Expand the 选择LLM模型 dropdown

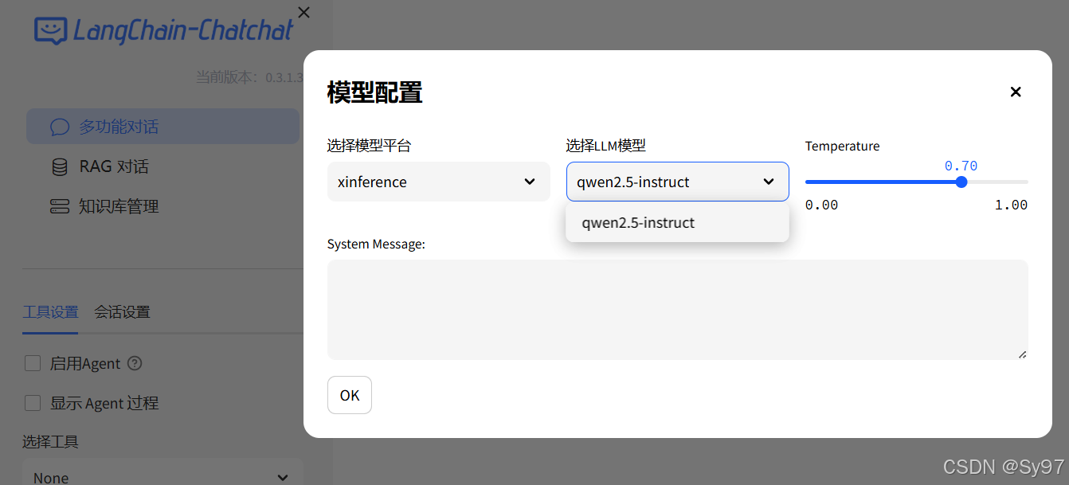coord(677,182)
